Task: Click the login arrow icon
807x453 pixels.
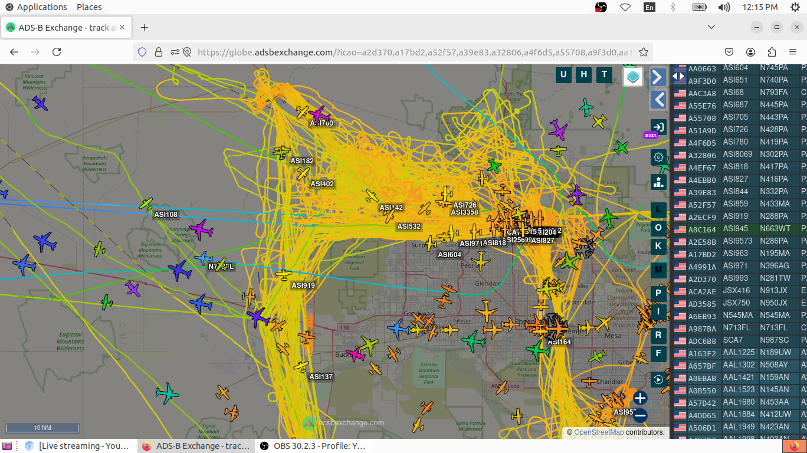Action: [x=658, y=127]
